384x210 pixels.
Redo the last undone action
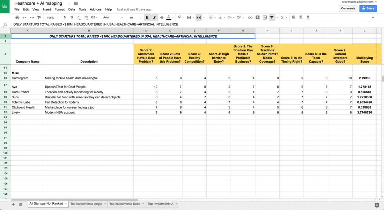pos(32,17)
